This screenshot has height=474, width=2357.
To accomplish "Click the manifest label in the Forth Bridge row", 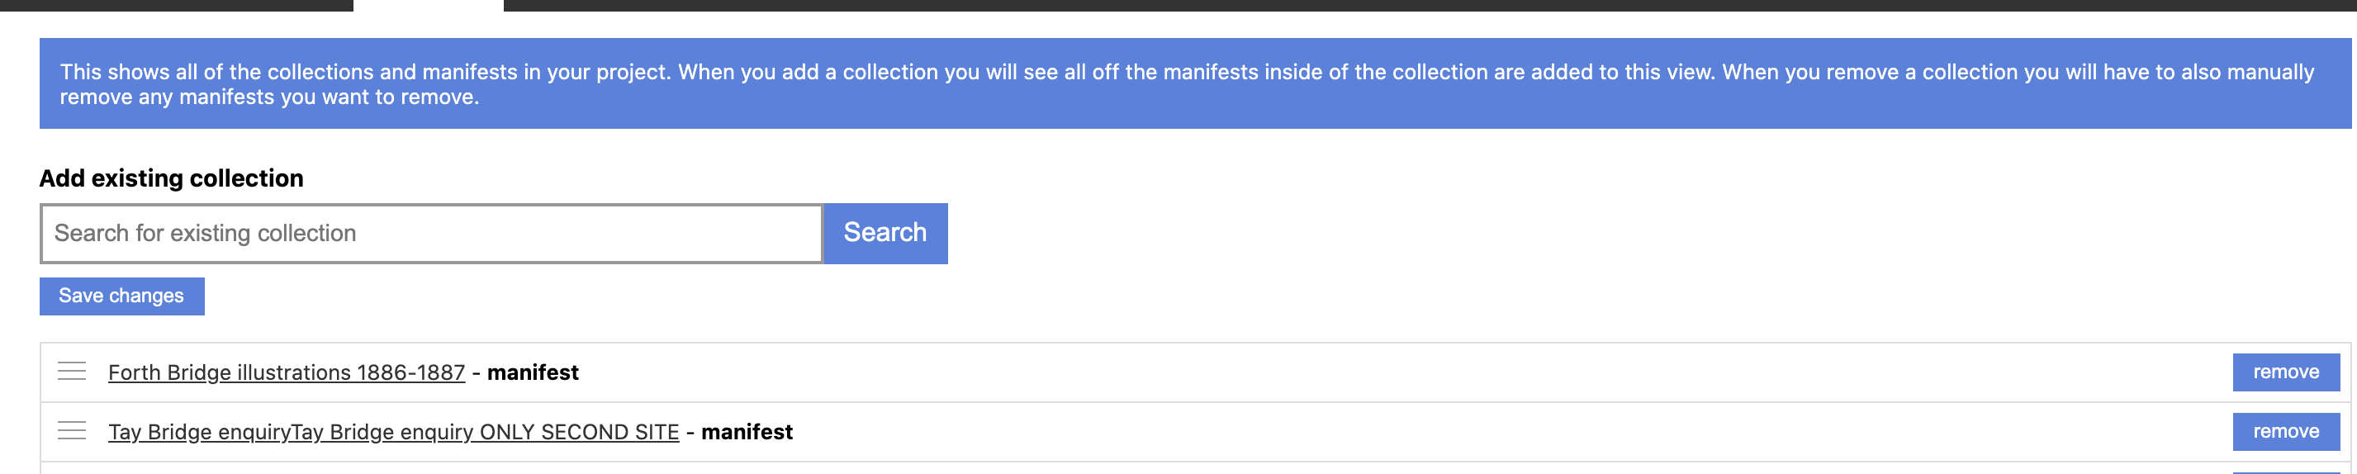I will click(x=533, y=372).
